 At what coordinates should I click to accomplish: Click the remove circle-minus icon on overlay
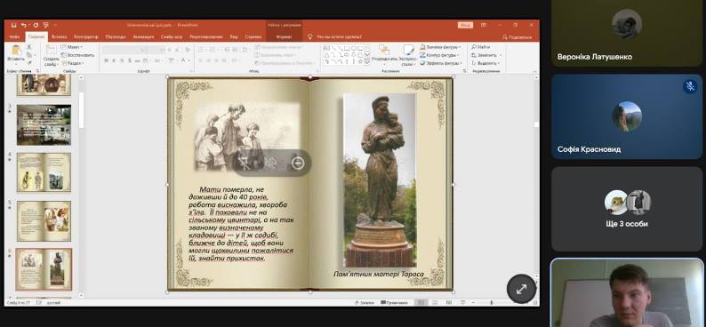pos(297,163)
